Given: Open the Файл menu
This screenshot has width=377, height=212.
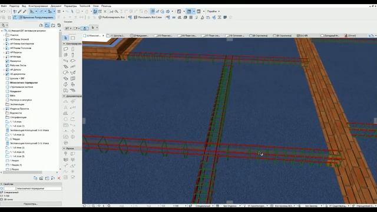Looking at the screenshot, I should click(x=4, y=6).
